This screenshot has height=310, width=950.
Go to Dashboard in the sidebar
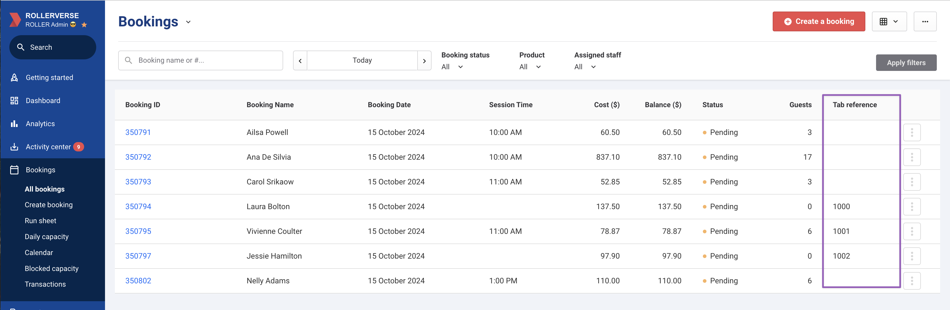click(43, 101)
